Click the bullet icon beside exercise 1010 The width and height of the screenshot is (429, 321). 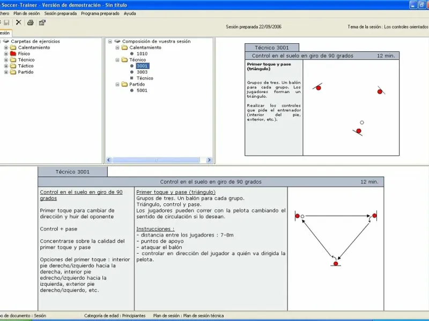[x=132, y=54]
